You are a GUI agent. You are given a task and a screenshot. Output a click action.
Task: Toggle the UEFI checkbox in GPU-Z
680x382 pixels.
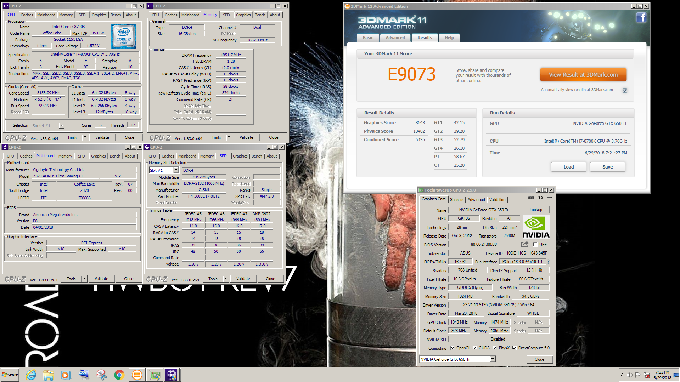coord(535,244)
